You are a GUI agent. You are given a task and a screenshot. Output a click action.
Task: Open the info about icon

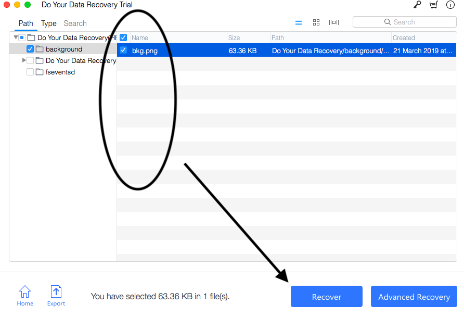pos(450,5)
